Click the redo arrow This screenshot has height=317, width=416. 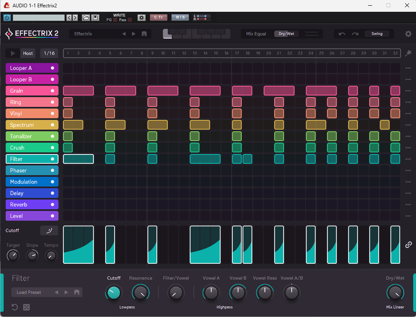(355, 34)
